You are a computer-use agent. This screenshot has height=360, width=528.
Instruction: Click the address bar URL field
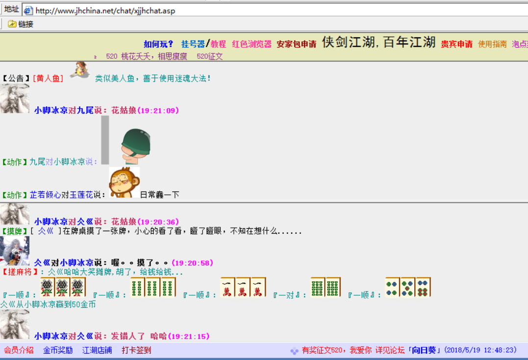coord(275,10)
